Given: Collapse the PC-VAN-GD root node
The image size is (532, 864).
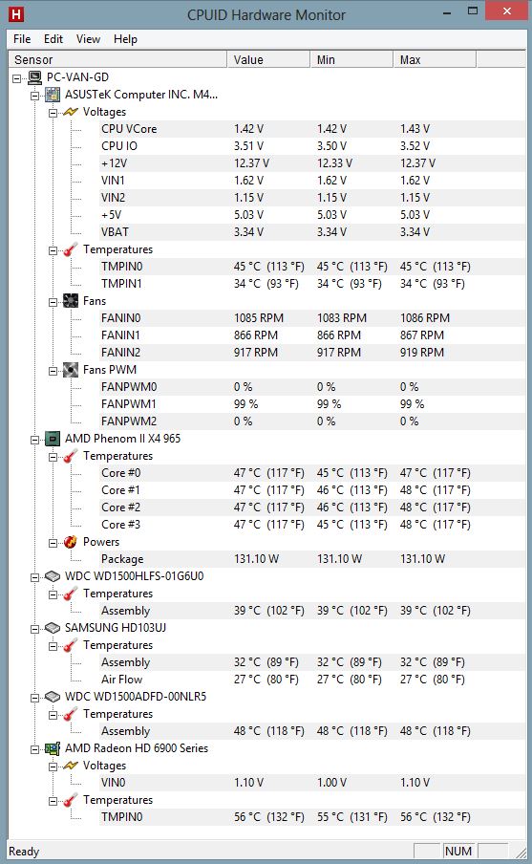Looking at the screenshot, I should [x=17, y=78].
